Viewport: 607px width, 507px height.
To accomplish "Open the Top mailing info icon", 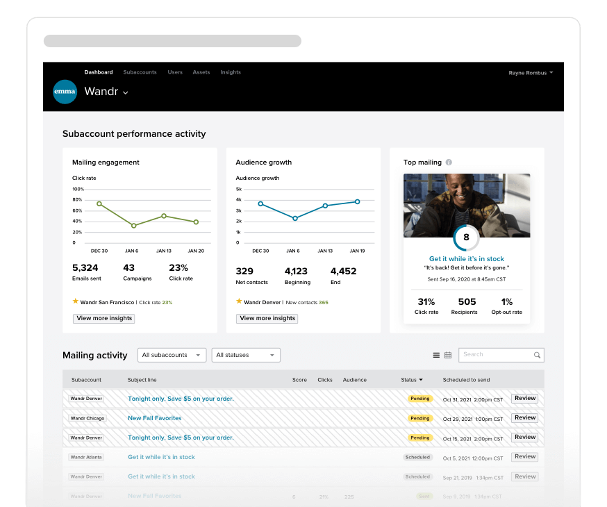I will coord(449,162).
